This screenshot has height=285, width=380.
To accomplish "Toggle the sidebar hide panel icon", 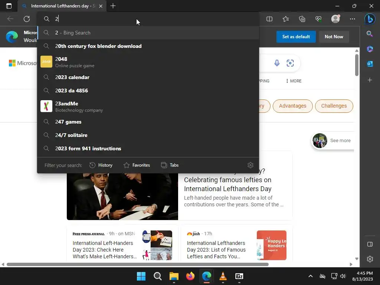I will coord(370,244).
